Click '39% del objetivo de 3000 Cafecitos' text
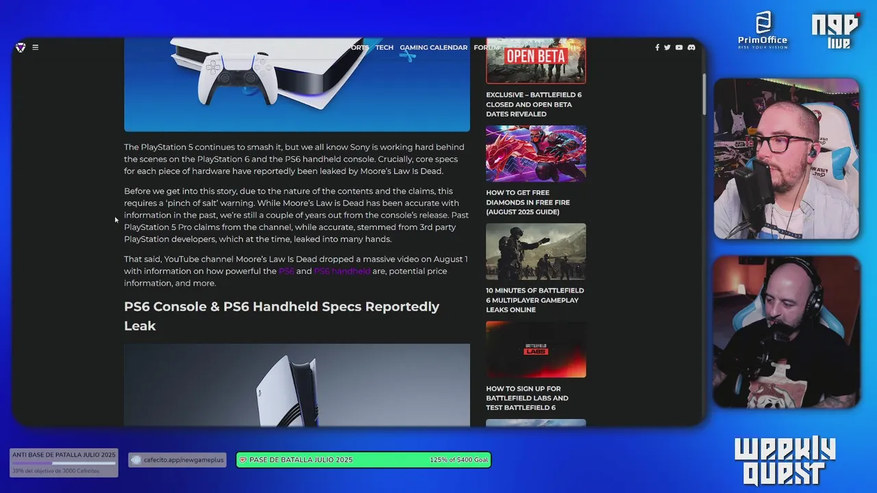877x493 pixels. coord(55,470)
